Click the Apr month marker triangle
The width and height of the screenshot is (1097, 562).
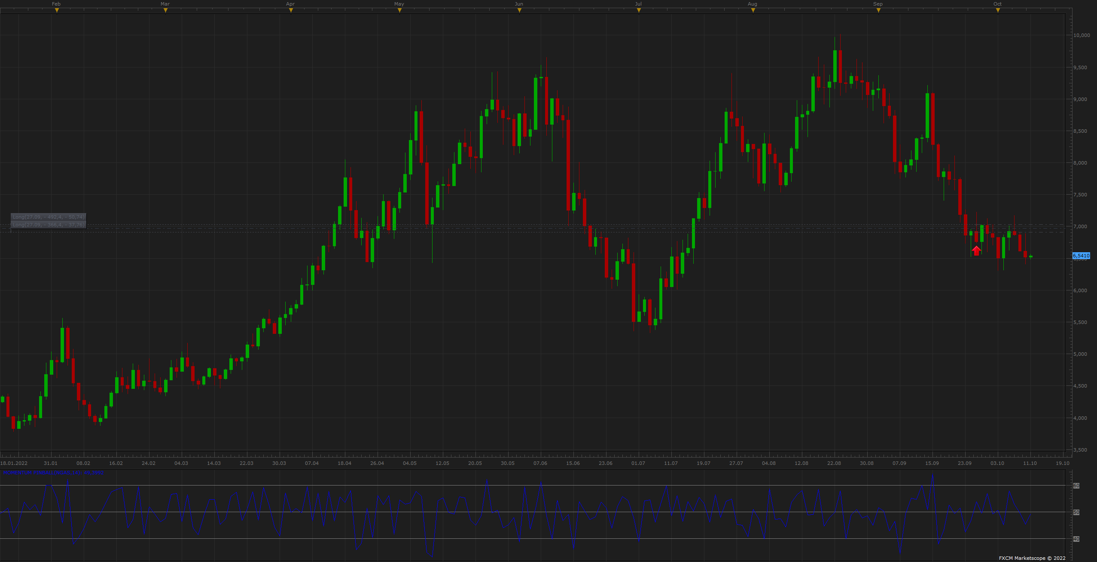291,10
